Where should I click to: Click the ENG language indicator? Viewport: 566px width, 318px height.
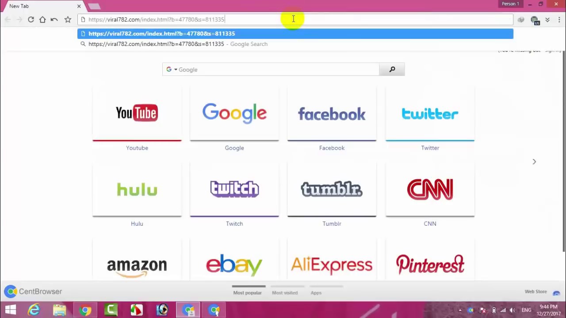[x=526, y=310]
